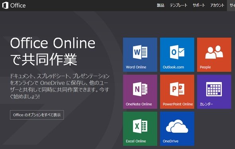Open the テンプレート menu
The image size is (235, 149).
tap(178, 6)
